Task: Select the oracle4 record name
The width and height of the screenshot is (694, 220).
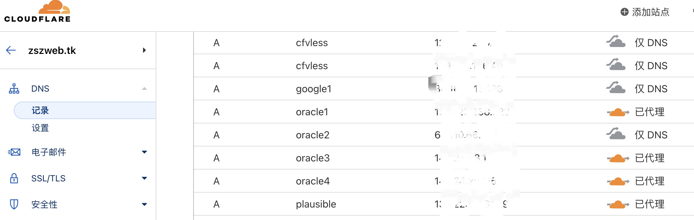Action: (313, 181)
